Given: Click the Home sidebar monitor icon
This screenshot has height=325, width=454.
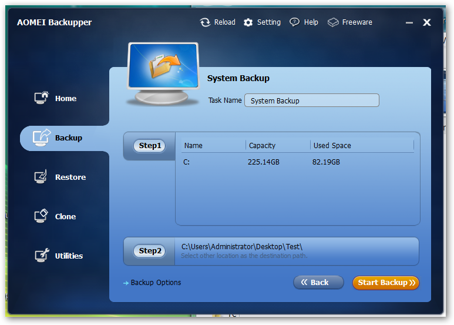Looking at the screenshot, I should [x=41, y=98].
